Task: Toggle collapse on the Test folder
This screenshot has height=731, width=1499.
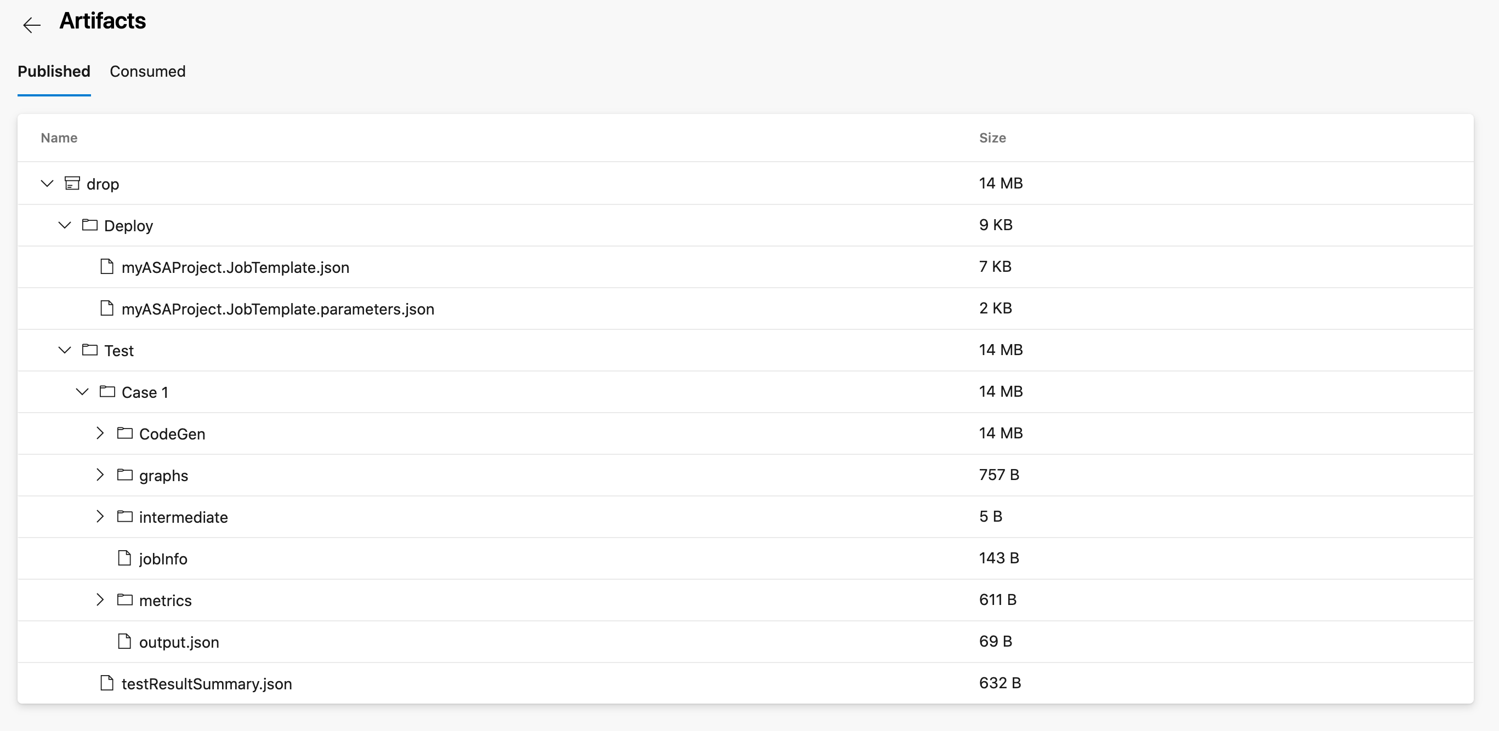Action: 65,350
